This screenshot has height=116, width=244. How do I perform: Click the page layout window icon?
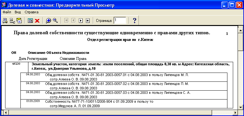tap(30, 21)
